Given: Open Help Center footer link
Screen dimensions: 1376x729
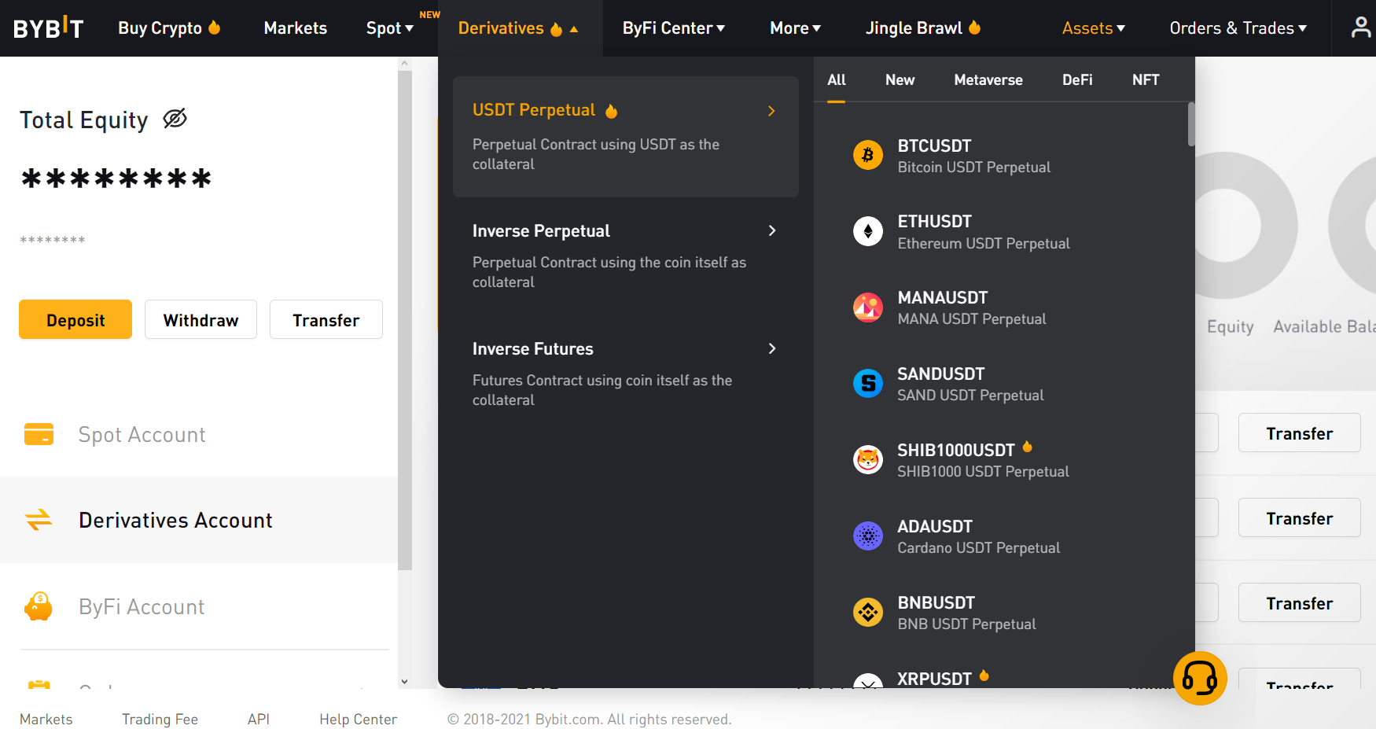Looking at the screenshot, I should [358, 719].
